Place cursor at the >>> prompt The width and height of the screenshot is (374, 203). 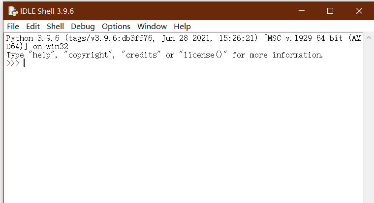pos(24,63)
